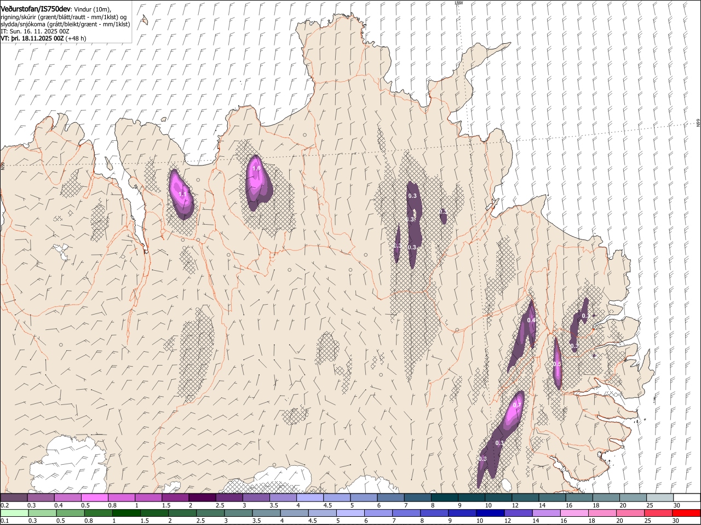This screenshot has height=525, width=701.
Task: Click the 'slydda/snjókoma' legend description line
Action: (x=65, y=24)
